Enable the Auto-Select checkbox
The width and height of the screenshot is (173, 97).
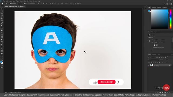pyautogui.click(x=10, y=4)
